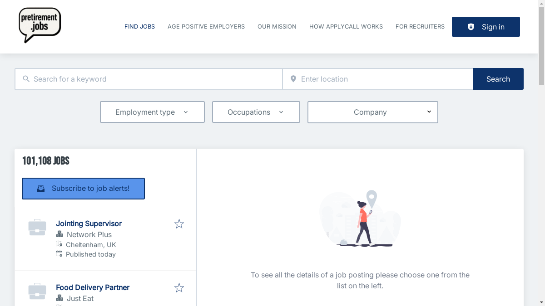
Task: Click the briefcase icon for Food Delivery Partner
Action: [x=37, y=291]
